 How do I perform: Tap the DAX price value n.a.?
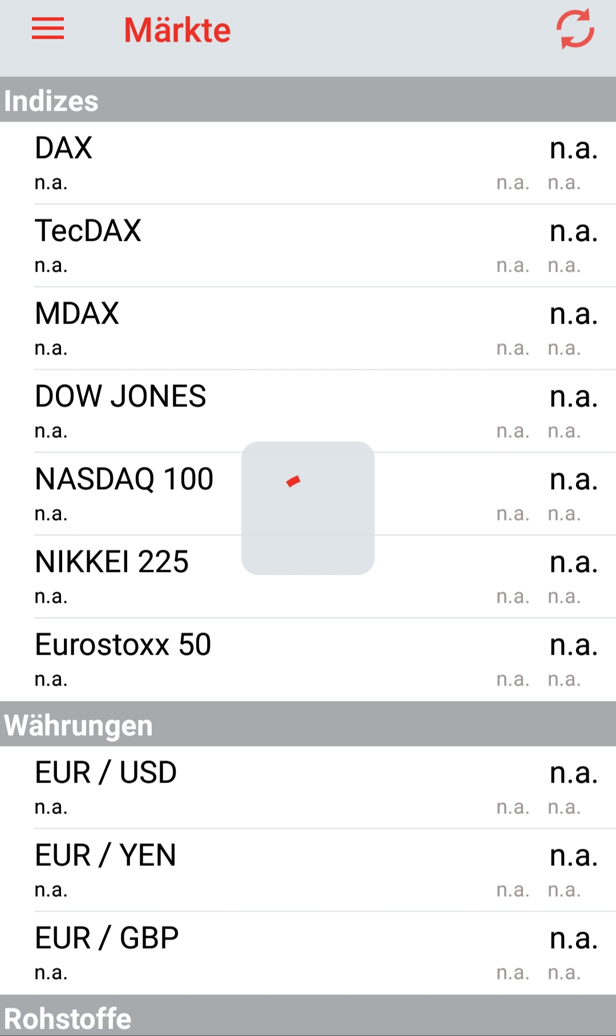[x=573, y=148]
